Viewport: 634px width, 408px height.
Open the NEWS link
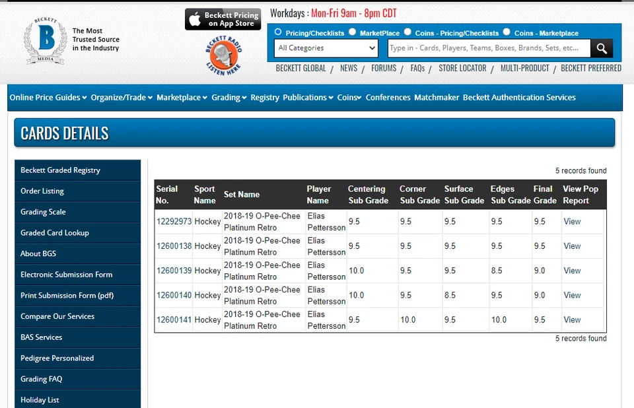(349, 68)
